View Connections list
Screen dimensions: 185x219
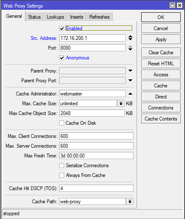click(x=161, y=108)
